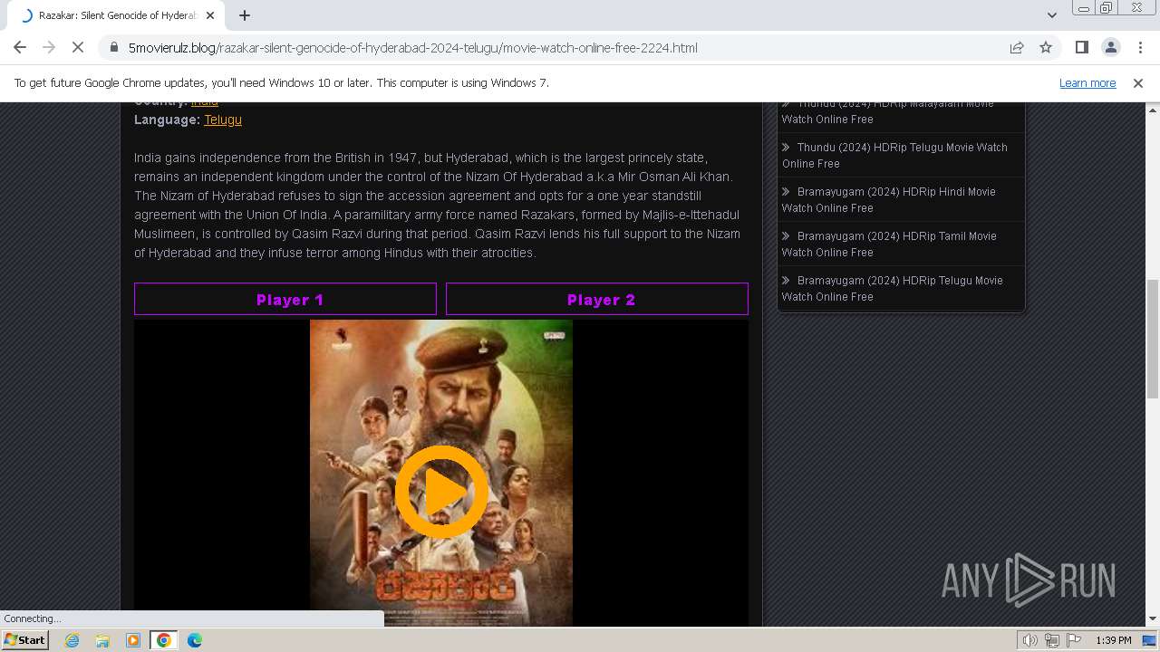Click the page vertical scrollbar thumb
Screen dimensions: 1160x652
[1153, 339]
